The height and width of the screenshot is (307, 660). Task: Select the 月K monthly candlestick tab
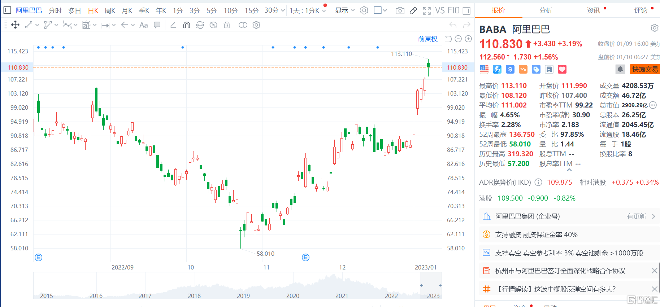(x=127, y=11)
